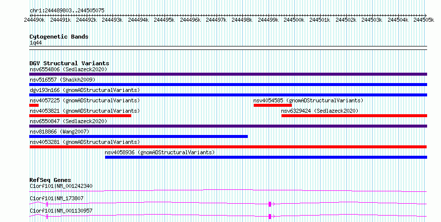The image size is (441, 222).
Task: Click the RefSeq Genes track title
Action: [x=51, y=180]
